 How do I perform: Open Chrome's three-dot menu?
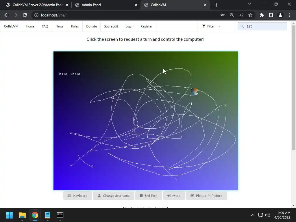point(290,15)
